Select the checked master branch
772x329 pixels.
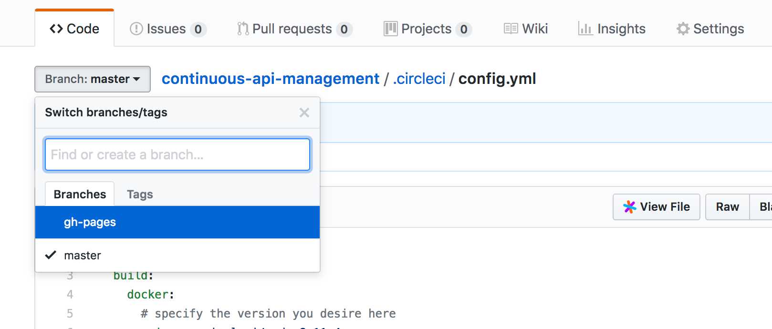[177, 256]
